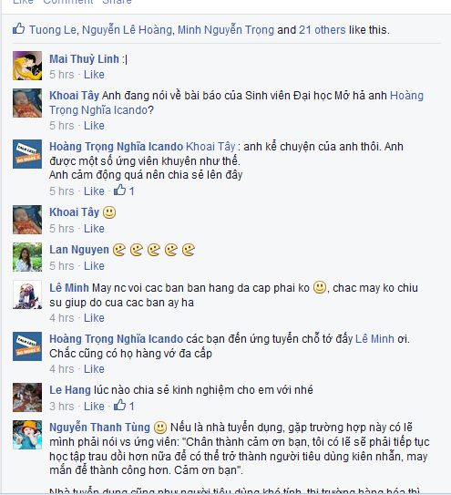Click Nguyễn Thanh Tùng's avatar
The height and width of the screenshot is (495, 451).
27,435
